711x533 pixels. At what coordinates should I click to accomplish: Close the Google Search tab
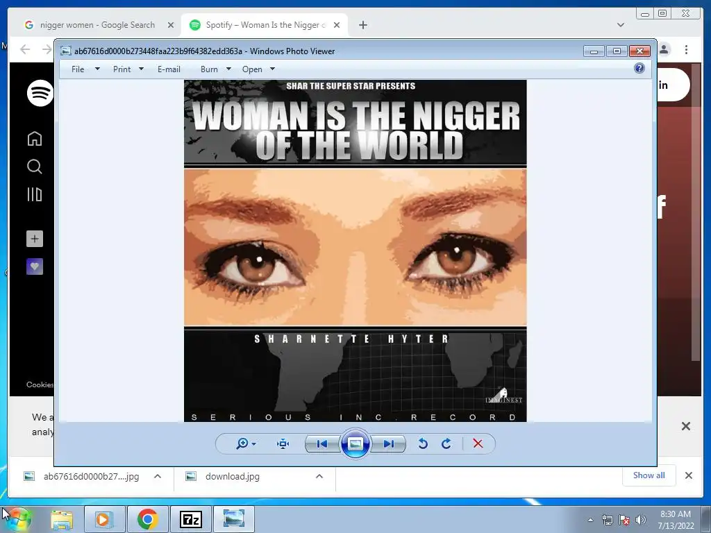coord(171,25)
